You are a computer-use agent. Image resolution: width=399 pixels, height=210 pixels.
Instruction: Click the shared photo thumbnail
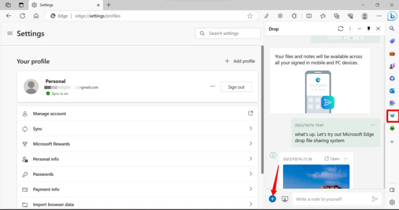(316, 177)
